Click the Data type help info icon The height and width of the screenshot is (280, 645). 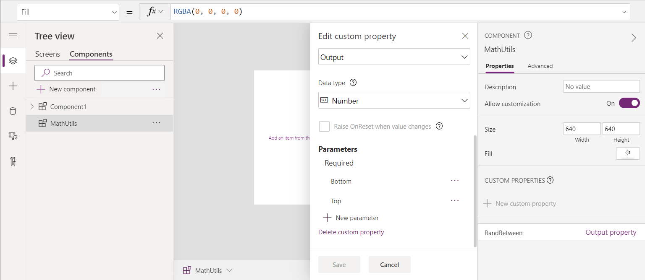[x=353, y=83]
